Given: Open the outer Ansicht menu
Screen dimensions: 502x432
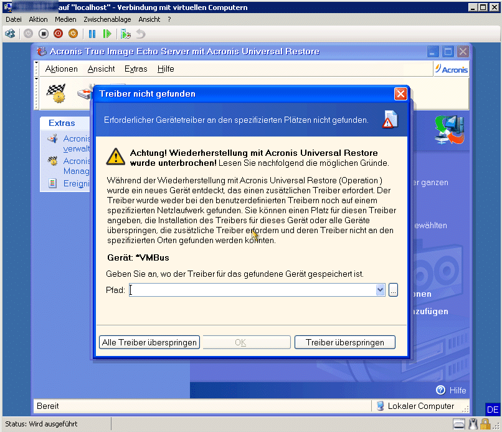Looking at the screenshot, I should (x=149, y=19).
